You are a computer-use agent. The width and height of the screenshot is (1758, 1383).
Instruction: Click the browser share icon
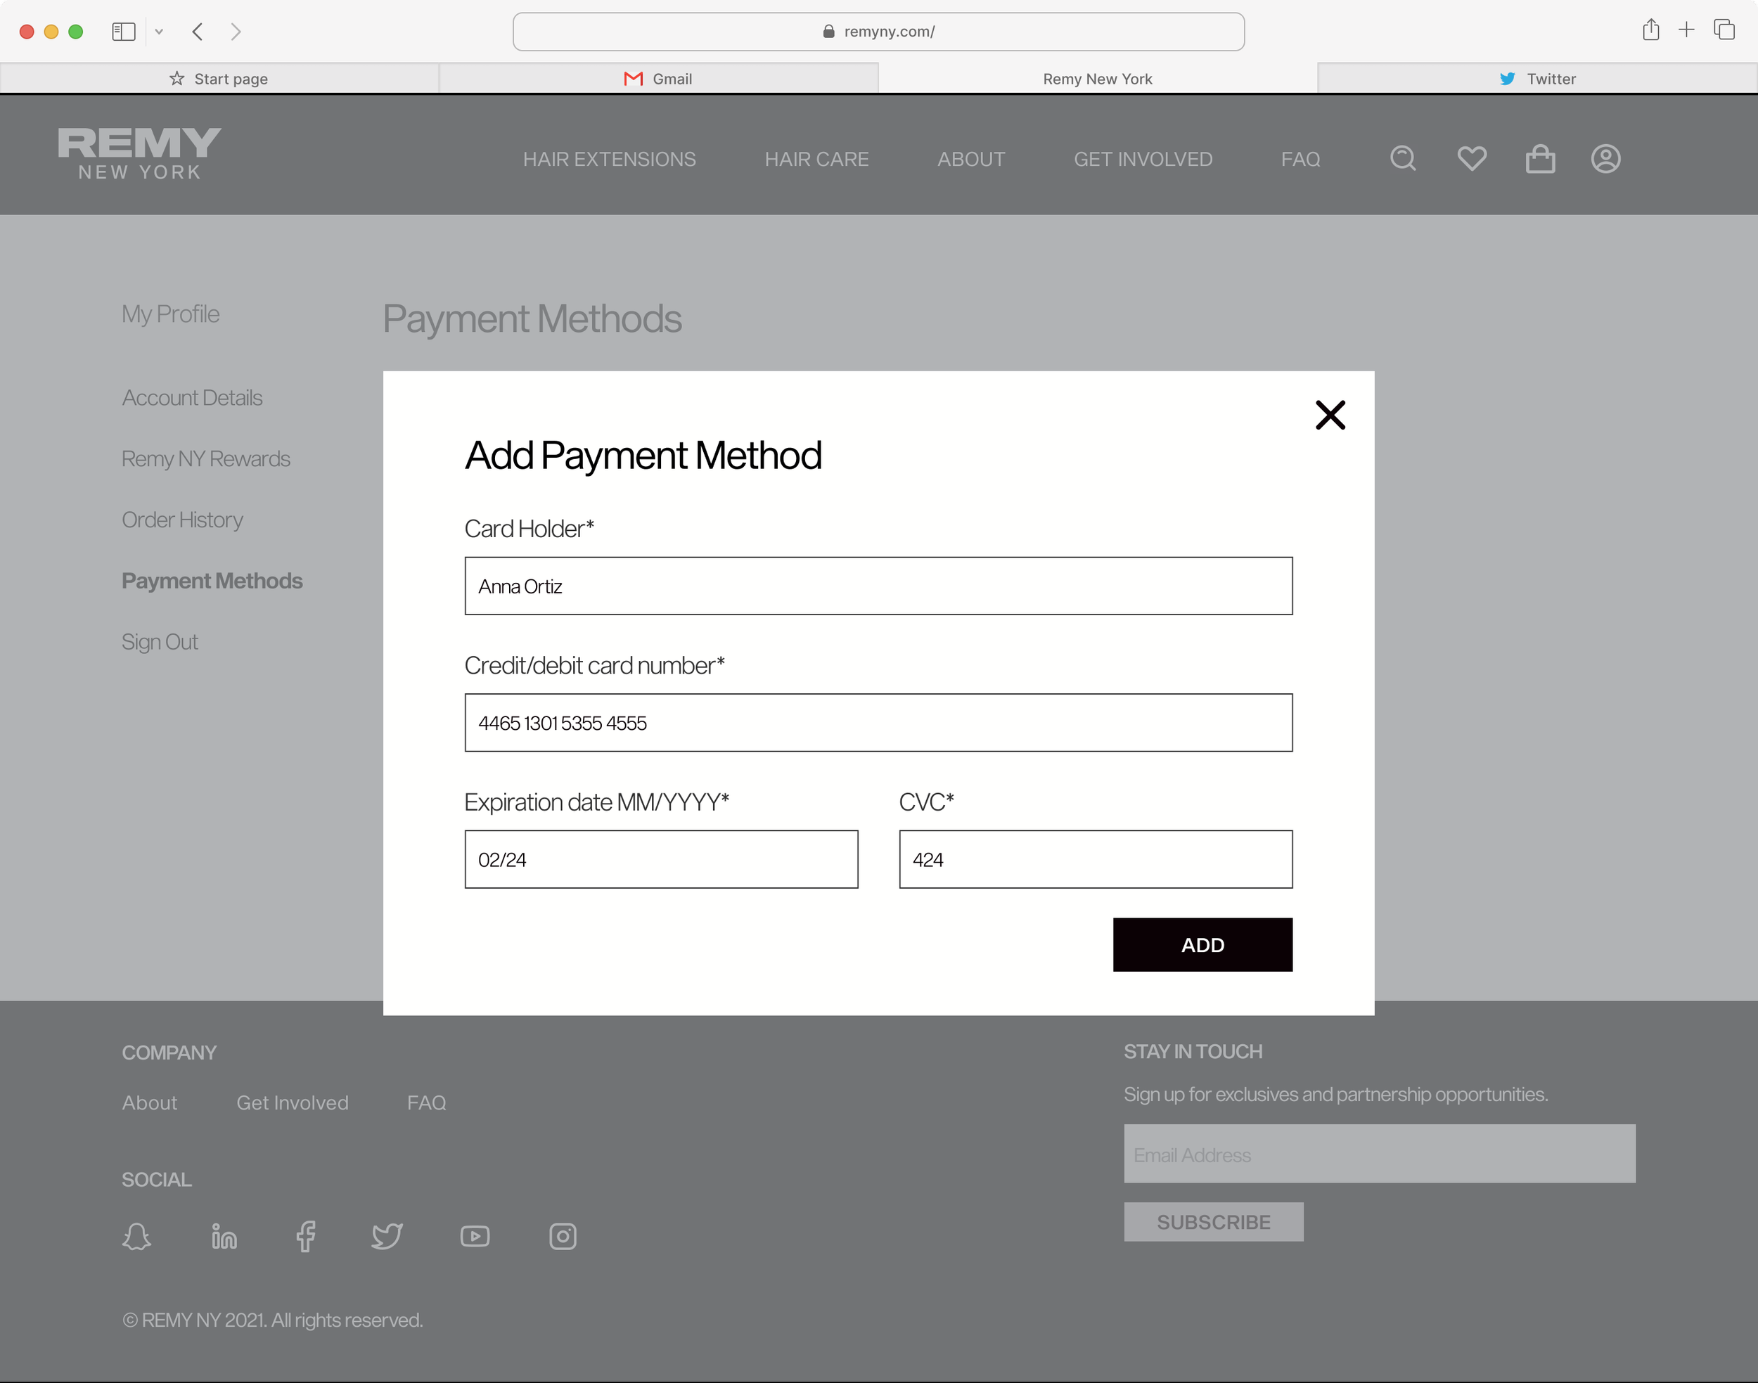[1651, 30]
